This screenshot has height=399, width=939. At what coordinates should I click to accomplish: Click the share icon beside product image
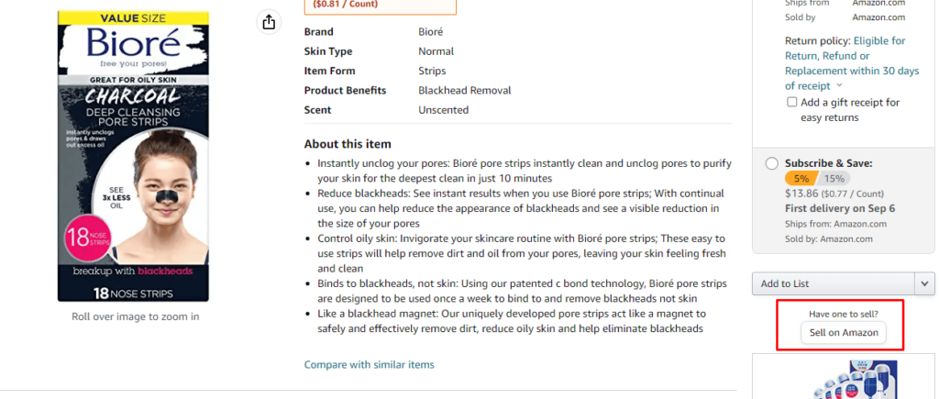[269, 22]
